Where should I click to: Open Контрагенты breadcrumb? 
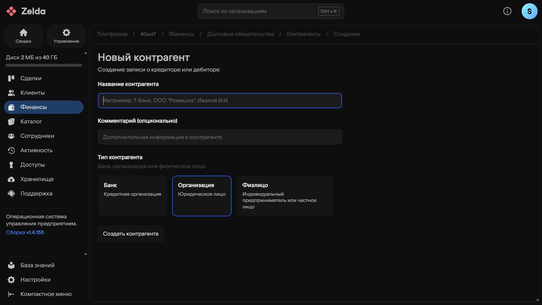[x=303, y=34]
